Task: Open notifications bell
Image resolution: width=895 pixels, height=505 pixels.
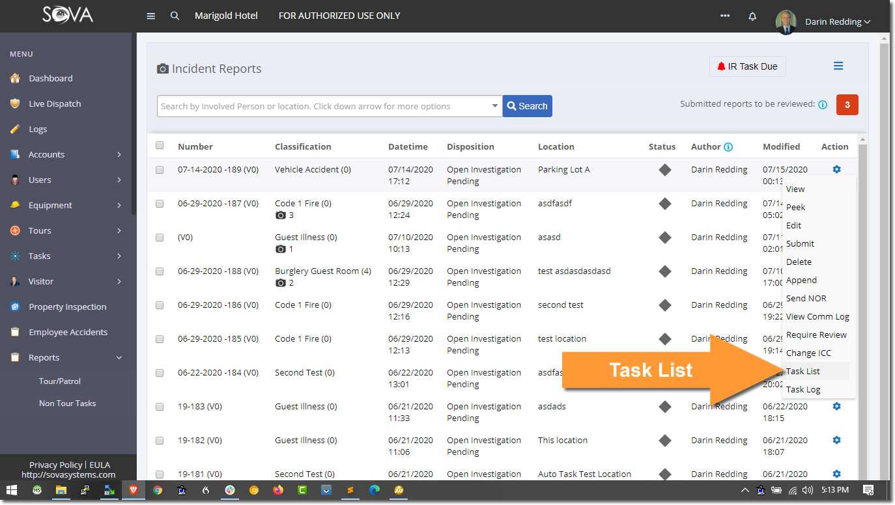Action: tap(752, 16)
